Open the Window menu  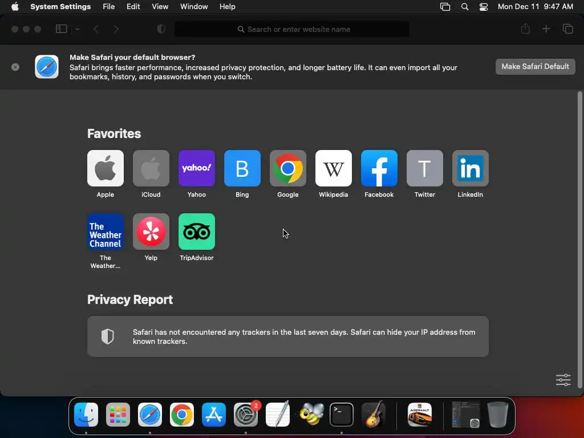tap(194, 7)
